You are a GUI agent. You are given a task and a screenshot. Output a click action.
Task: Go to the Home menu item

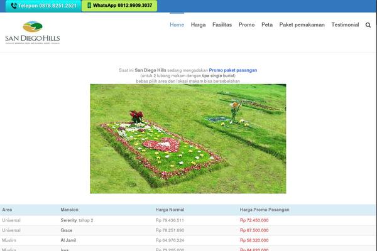[x=177, y=24]
